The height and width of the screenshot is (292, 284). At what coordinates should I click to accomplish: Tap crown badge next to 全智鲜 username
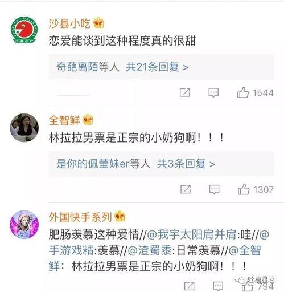click(x=88, y=120)
